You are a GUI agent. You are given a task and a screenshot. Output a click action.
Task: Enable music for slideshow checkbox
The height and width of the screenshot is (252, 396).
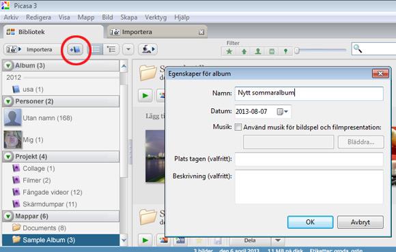238,127
